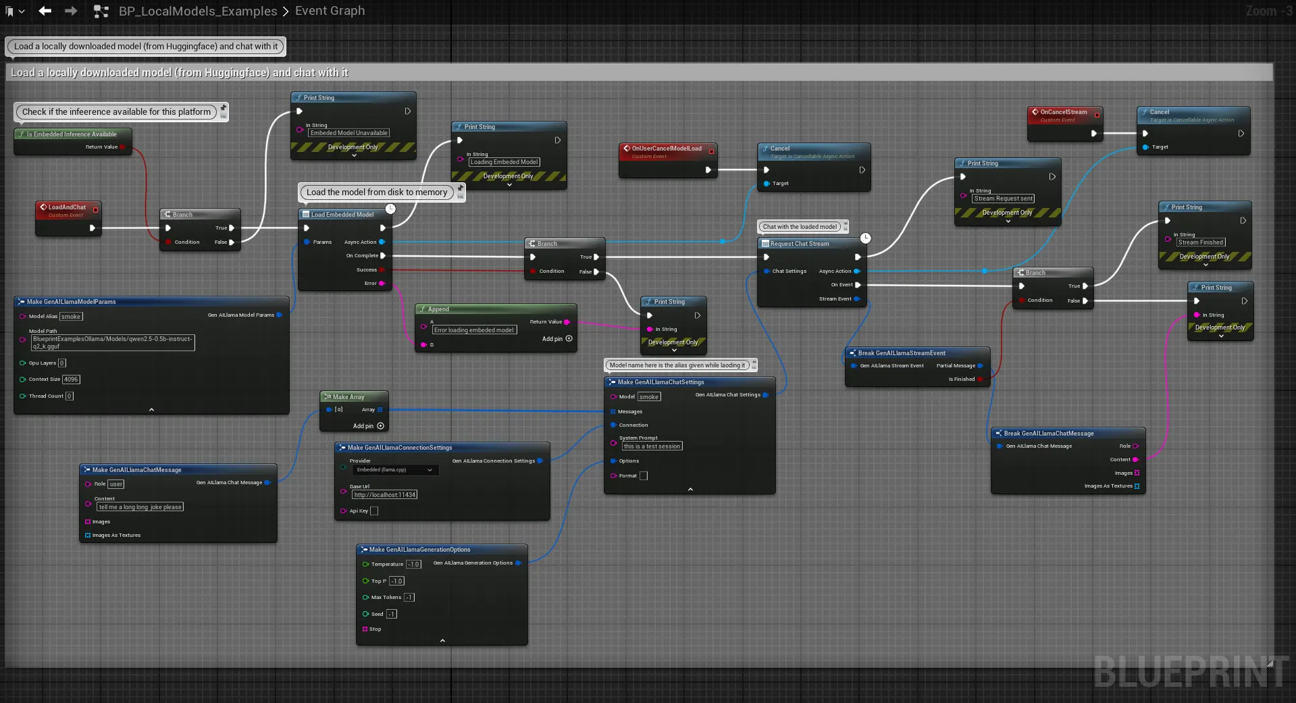Toggle the Format checkbox in Chat Settings
Image resolution: width=1296 pixels, height=703 pixels.
[644, 475]
